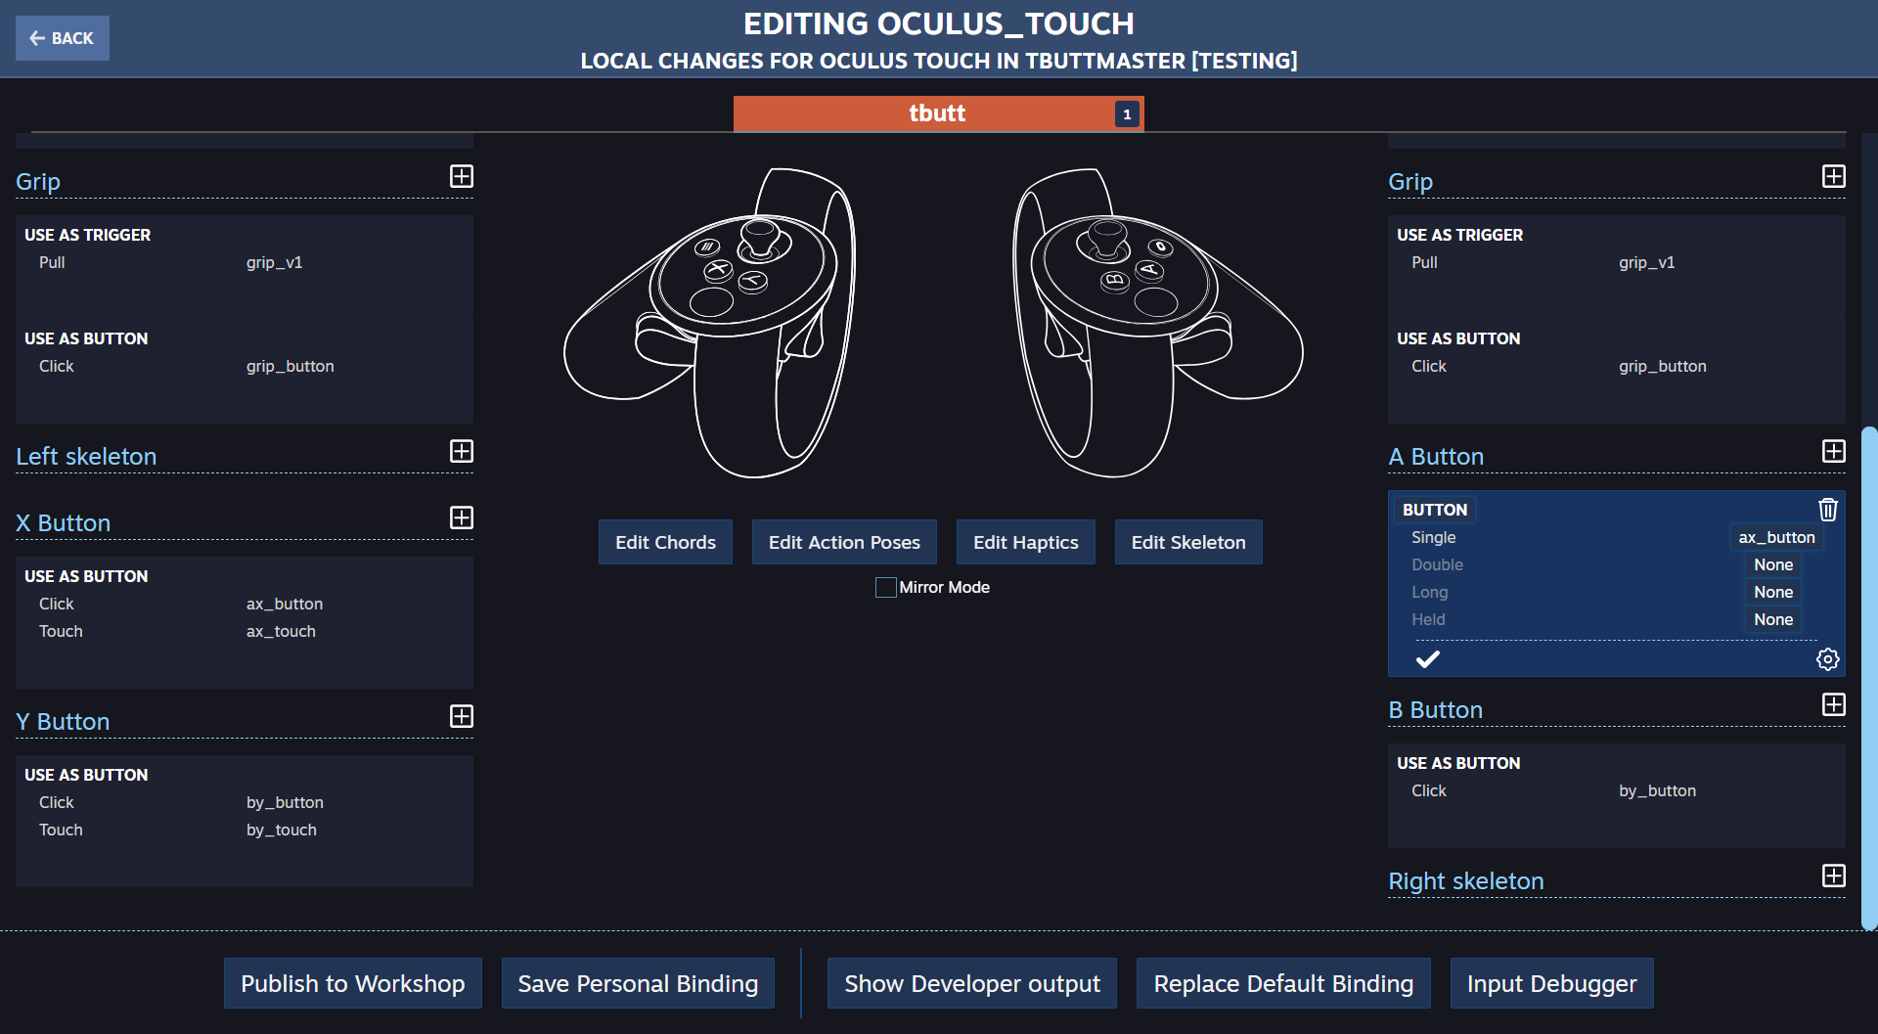Add a binding to Left skeleton
The width and height of the screenshot is (1878, 1034).
click(x=462, y=451)
